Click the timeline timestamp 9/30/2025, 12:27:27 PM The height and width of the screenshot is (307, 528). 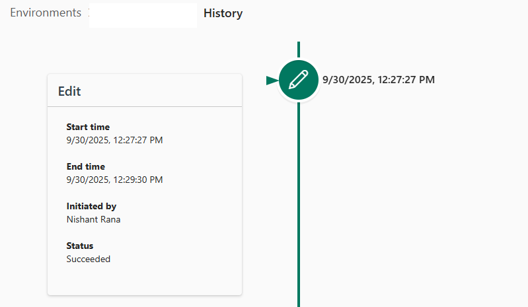378,80
